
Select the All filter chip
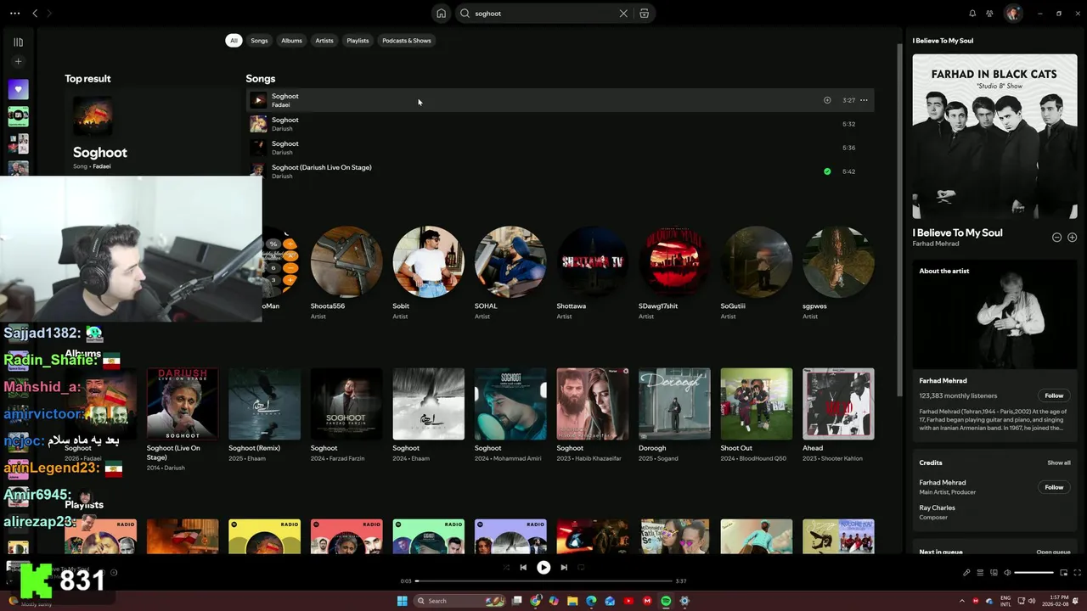[x=234, y=41]
